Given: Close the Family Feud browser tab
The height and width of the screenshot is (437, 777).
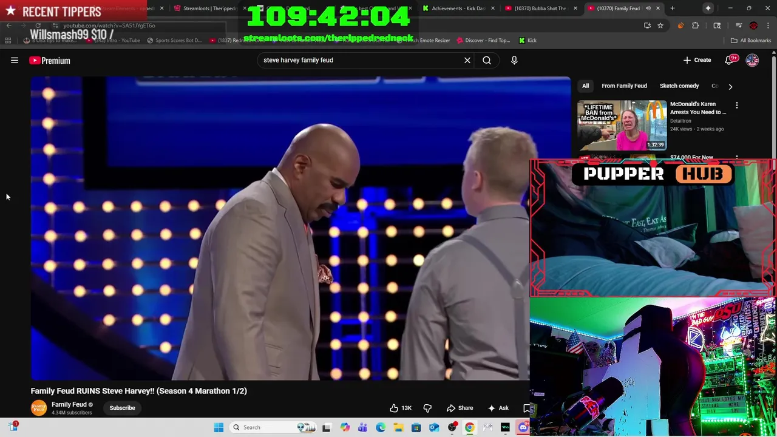Looking at the screenshot, I should click(657, 8).
